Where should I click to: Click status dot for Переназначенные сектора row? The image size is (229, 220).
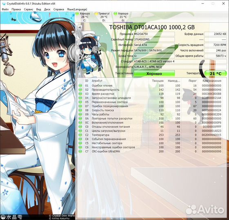click(80, 102)
